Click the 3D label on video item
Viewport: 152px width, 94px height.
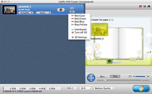click(72, 9)
